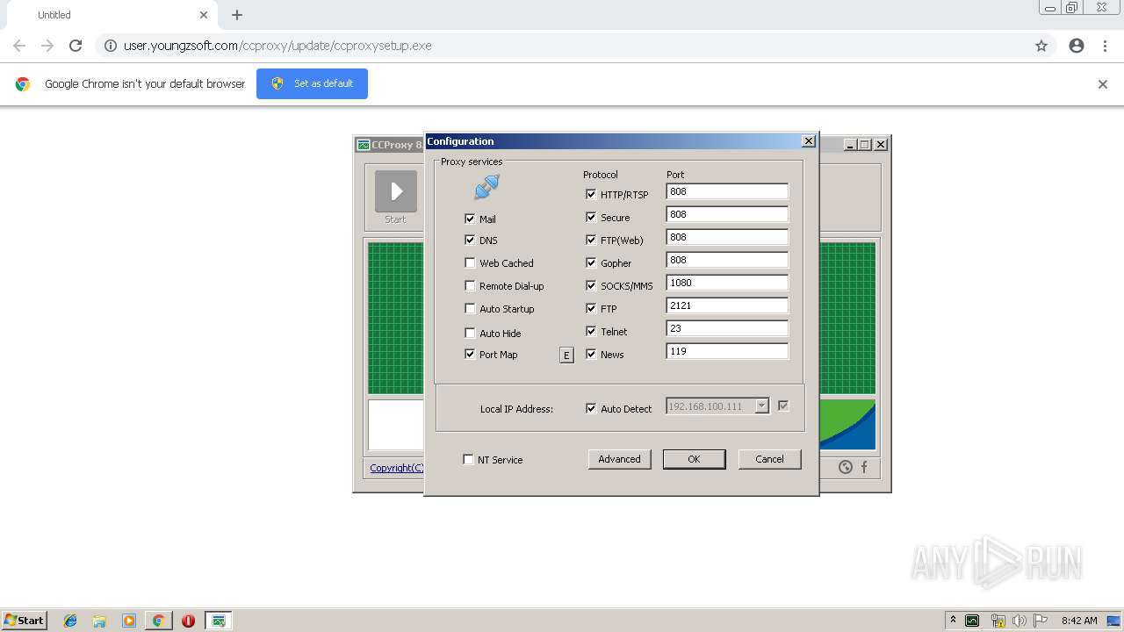Image resolution: width=1124 pixels, height=632 pixels.
Task: Close the Configuration dialog with X
Action: click(809, 141)
